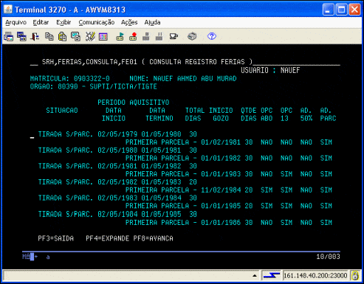Click the NOME: NAUEF AHMED ABU MURAD text
Screen dimensions: 364x284
183,79
